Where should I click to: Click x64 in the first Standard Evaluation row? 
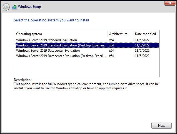tap(111, 40)
